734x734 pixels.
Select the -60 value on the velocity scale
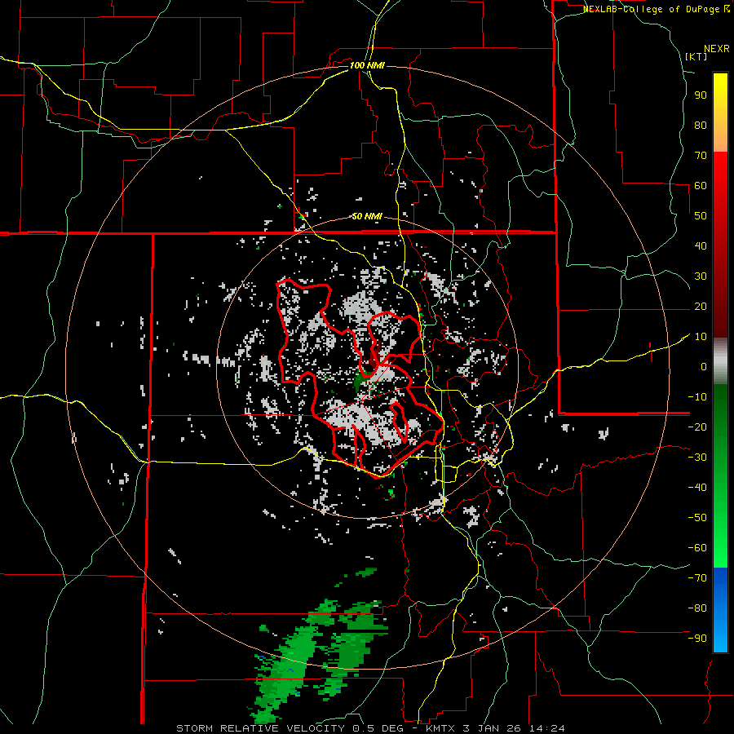click(697, 548)
